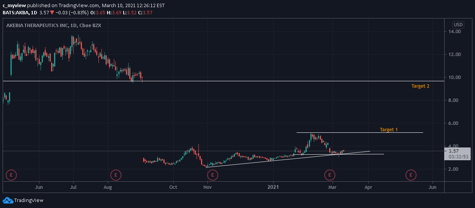Click the 12.00 price axis label
Screen dimensions: 475x208
tap(455, 55)
